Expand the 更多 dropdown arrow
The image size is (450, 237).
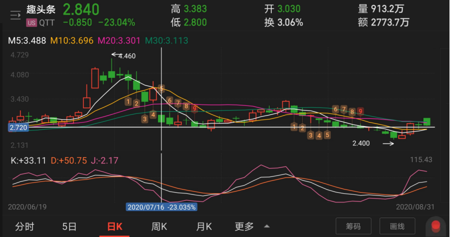266,226
